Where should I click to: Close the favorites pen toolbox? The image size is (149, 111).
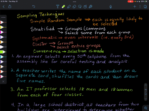pyautogui.click(x=3, y=81)
